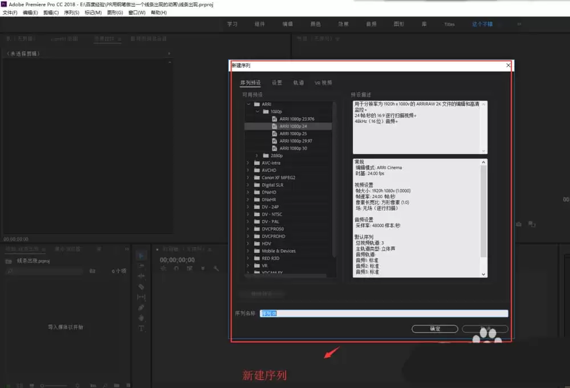Expand the AVCHD preset folder
This screenshot has width=570, height=388.
pyautogui.click(x=249, y=170)
